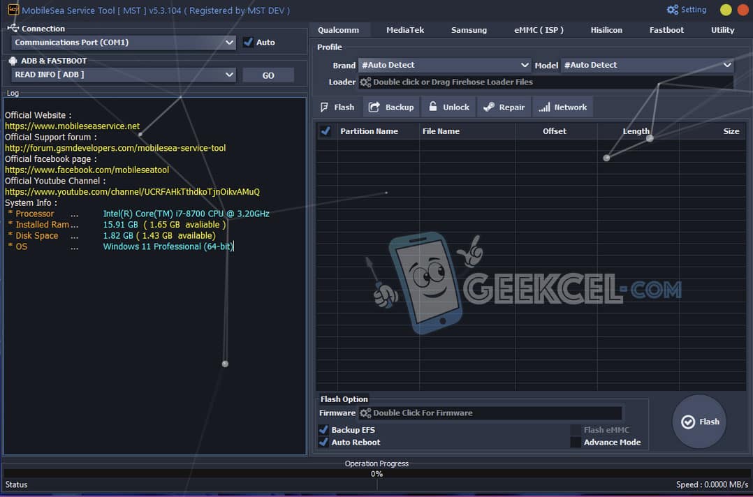The height and width of the screenshot is (497, 753).
Task: Switch to the MediaTek tab
Action: click(405, 30)
